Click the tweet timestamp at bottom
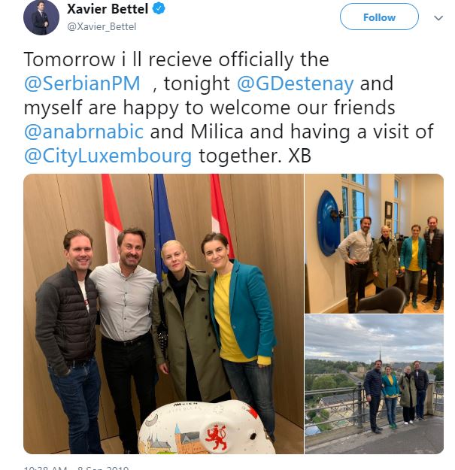Screen dimensions: 455x470 (77, 468)
